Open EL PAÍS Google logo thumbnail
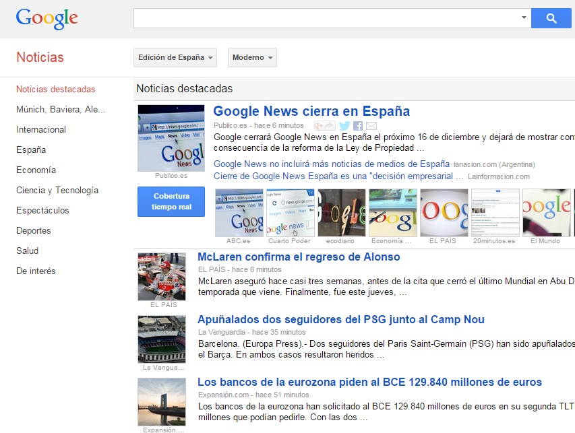Image resolution: width=575 pixels, height=433 pixels. 444,213
